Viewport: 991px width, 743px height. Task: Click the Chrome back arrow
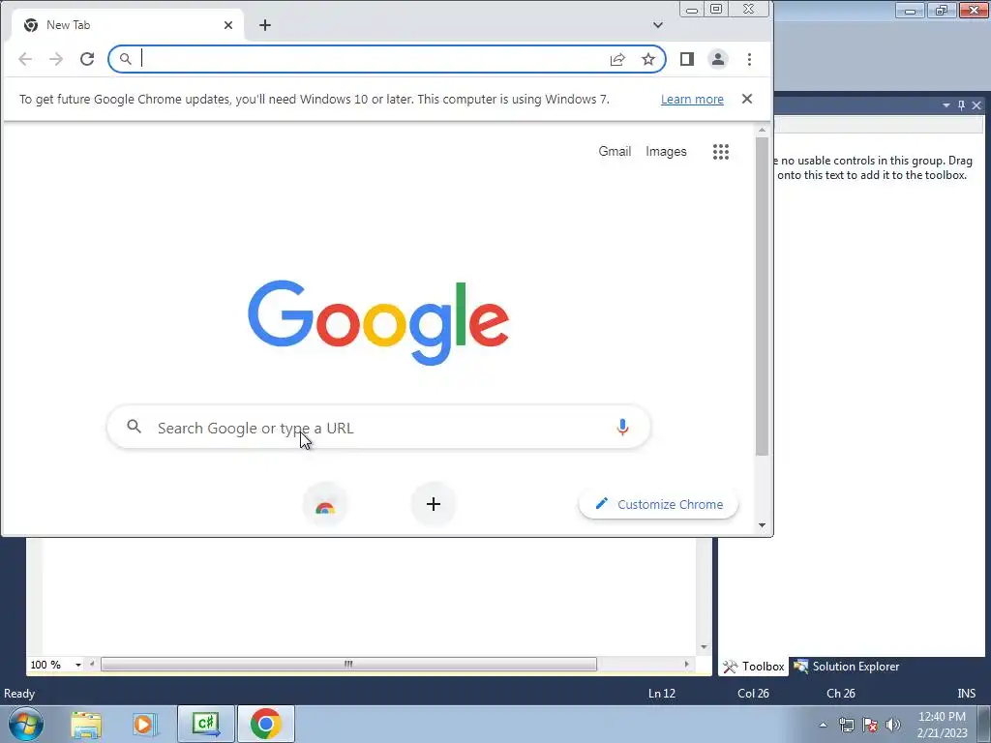coord(25,59)
